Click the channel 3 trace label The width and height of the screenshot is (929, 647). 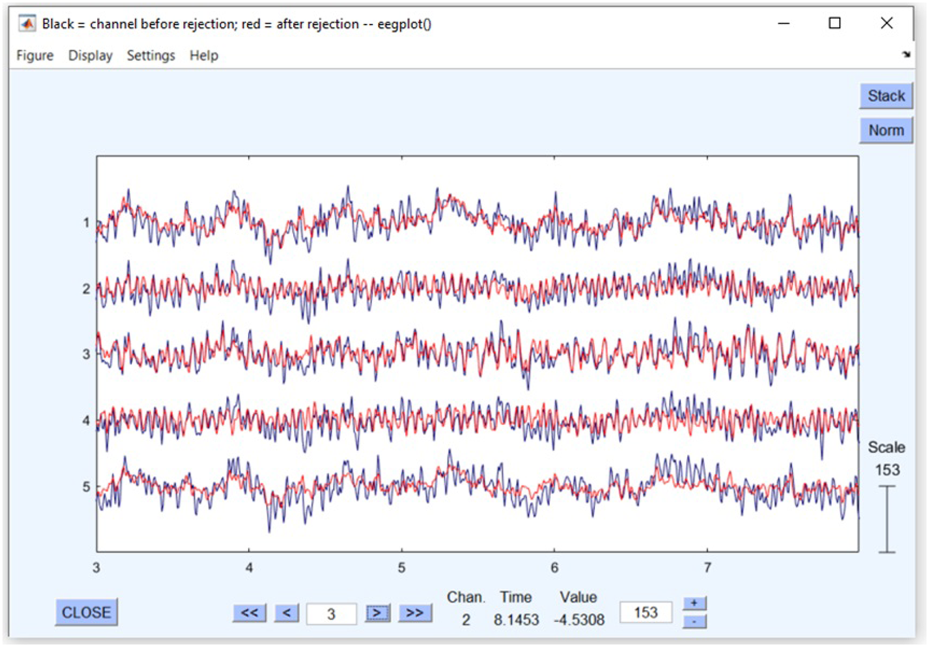[x=86, y=354]
